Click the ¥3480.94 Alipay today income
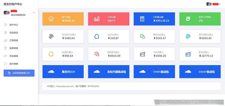225x106 pixels. [68, 38]
